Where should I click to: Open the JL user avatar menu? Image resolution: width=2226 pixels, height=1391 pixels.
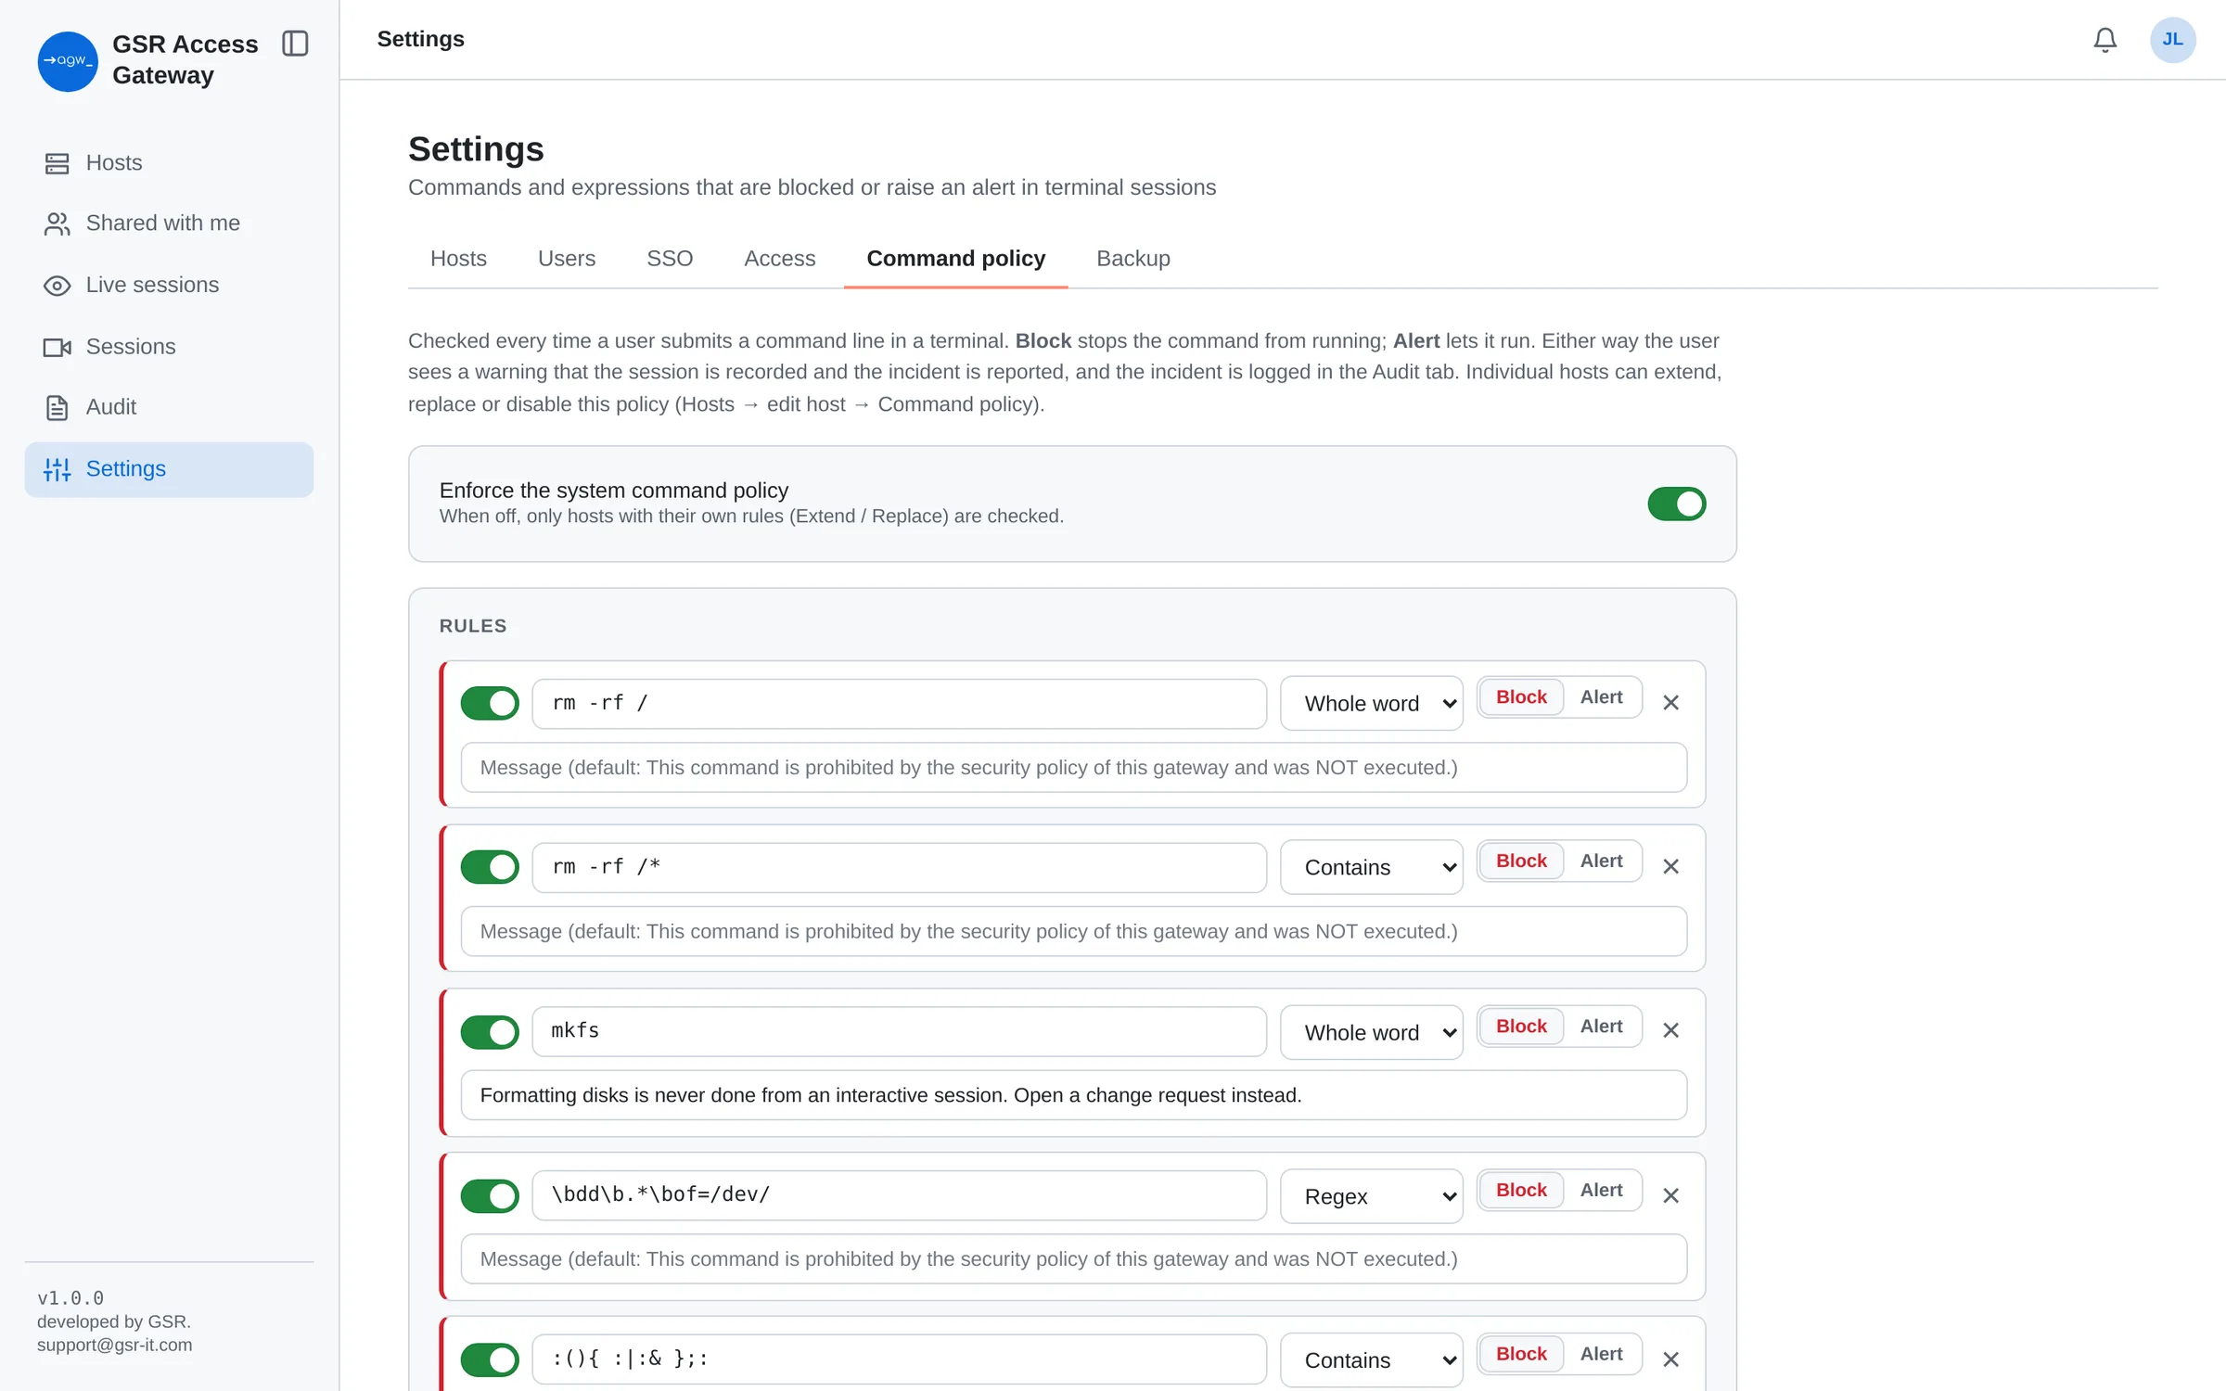(2172, 40)
